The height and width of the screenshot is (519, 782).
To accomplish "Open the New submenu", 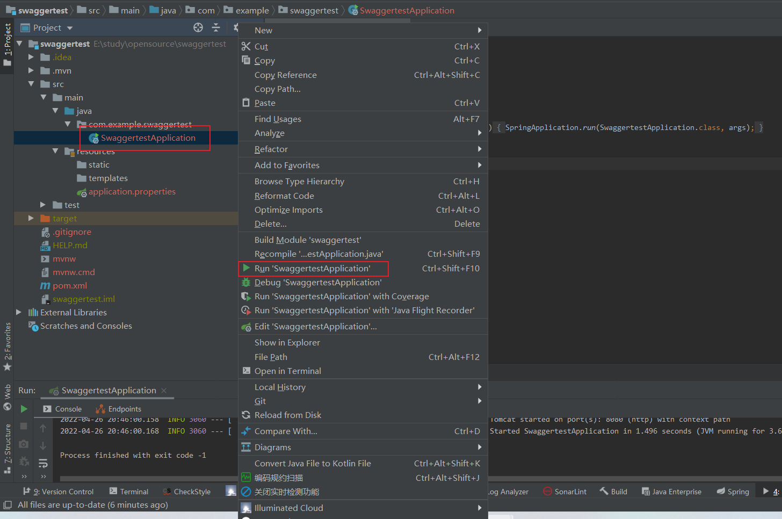I will point(363,30).
